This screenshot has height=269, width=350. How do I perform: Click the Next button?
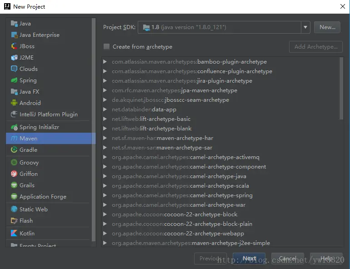249,259
